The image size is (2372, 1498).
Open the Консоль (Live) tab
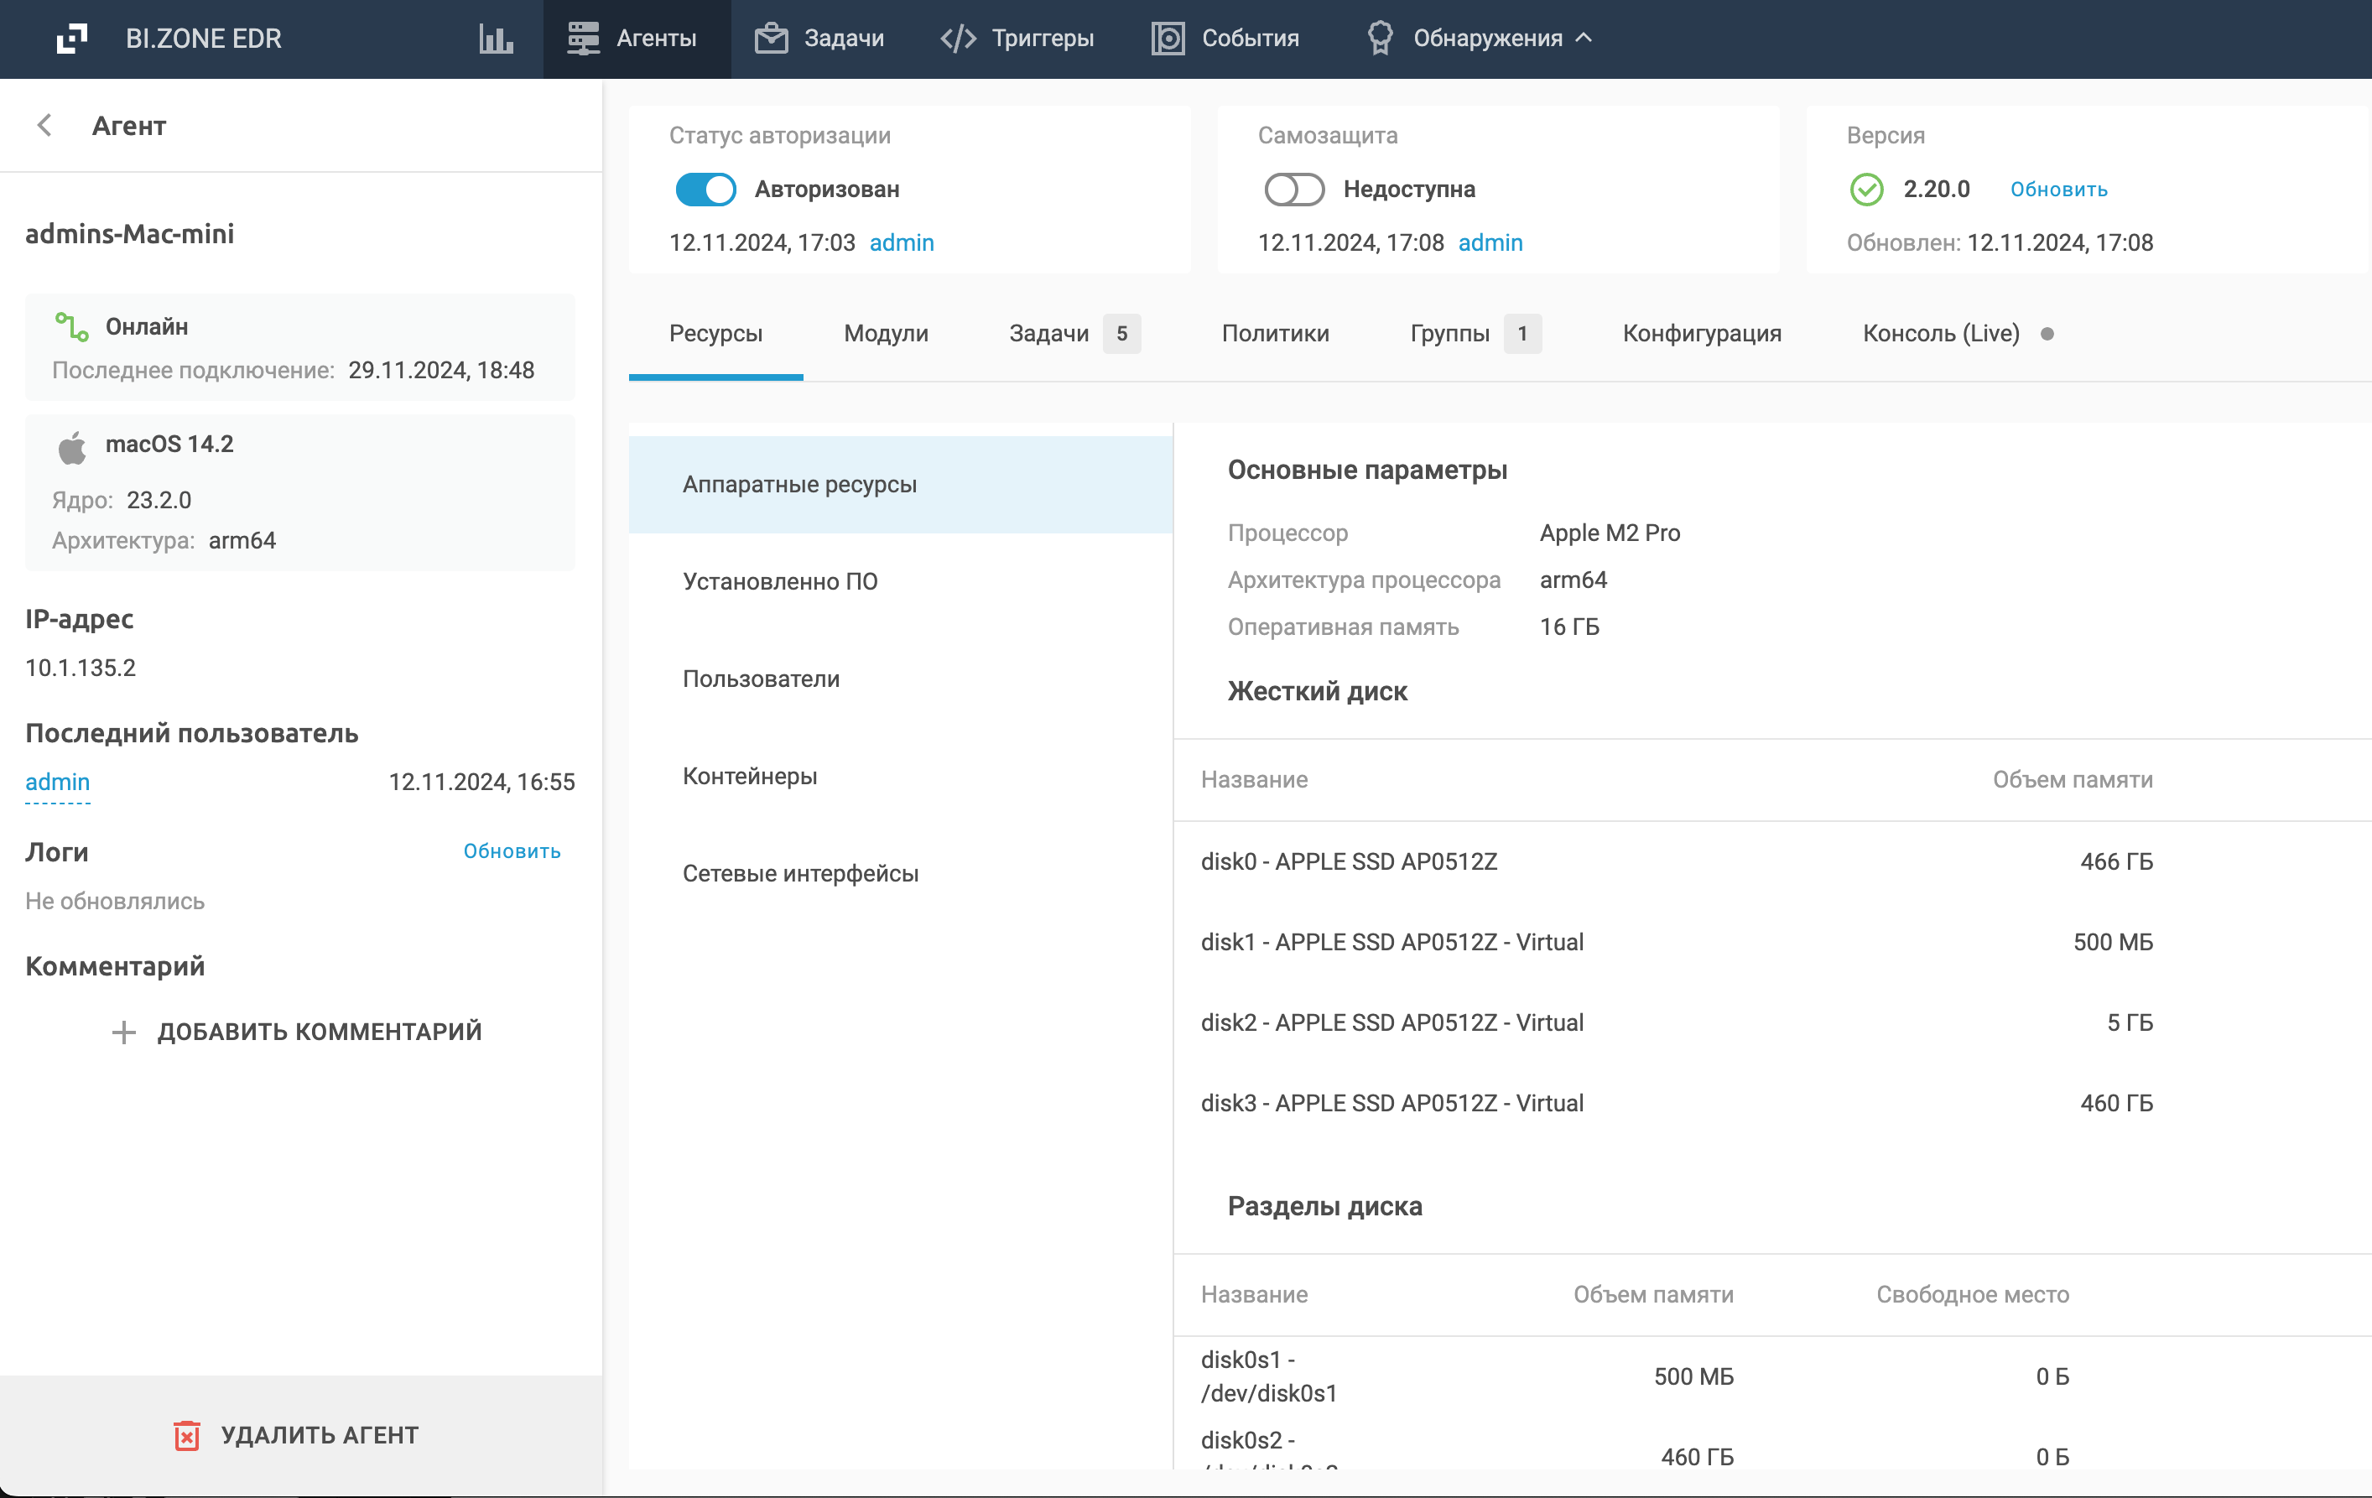pos(1941,333)
